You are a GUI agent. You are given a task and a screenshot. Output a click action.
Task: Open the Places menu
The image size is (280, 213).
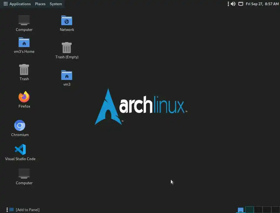pyautogui.click(x=40, y=4)
